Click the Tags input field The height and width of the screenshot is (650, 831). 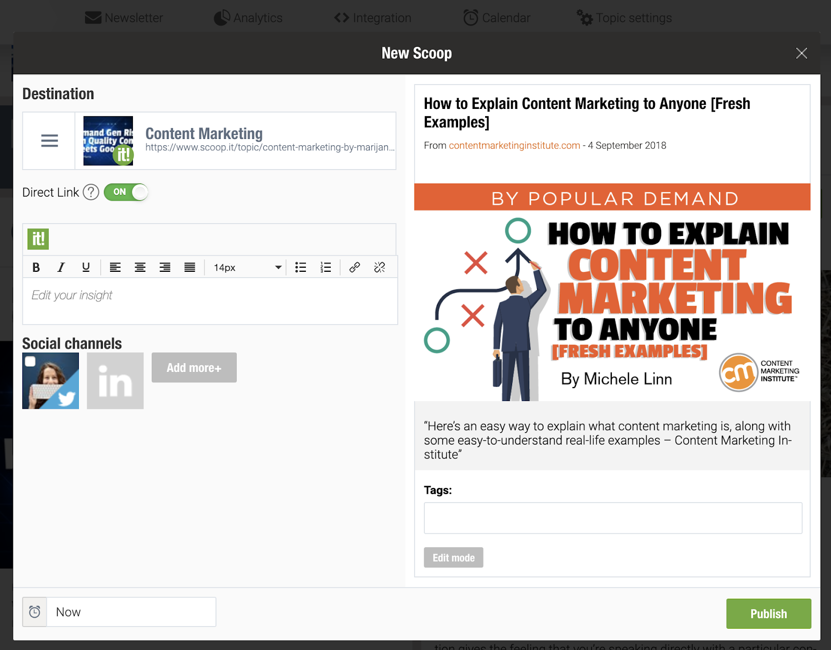[613, 518]
